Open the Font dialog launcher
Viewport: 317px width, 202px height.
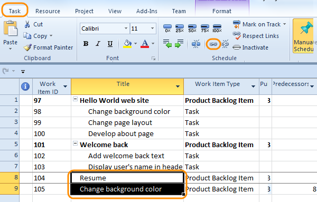click(x=153, y=59)
